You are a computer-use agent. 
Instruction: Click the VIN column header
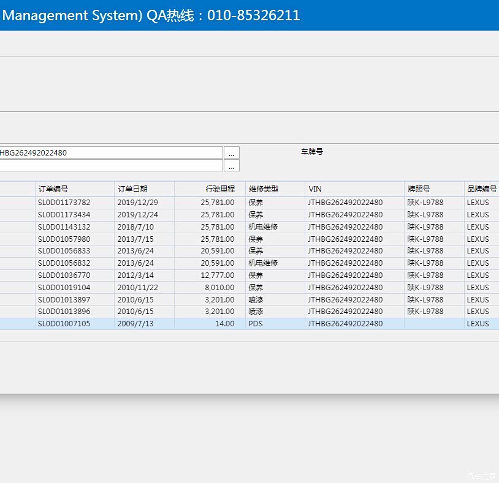[354, 189]
